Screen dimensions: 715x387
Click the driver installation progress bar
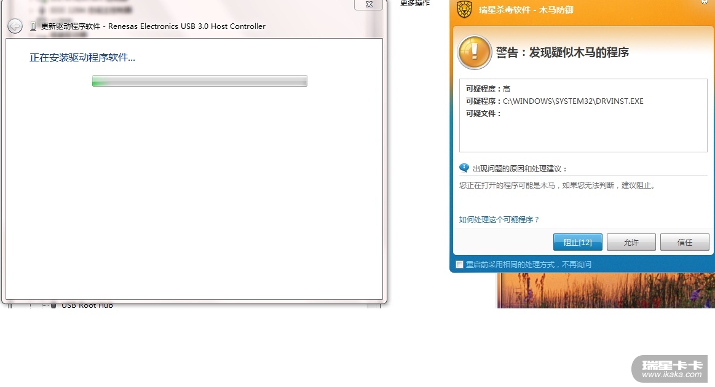pyautogui.click(x=200, y=80)
